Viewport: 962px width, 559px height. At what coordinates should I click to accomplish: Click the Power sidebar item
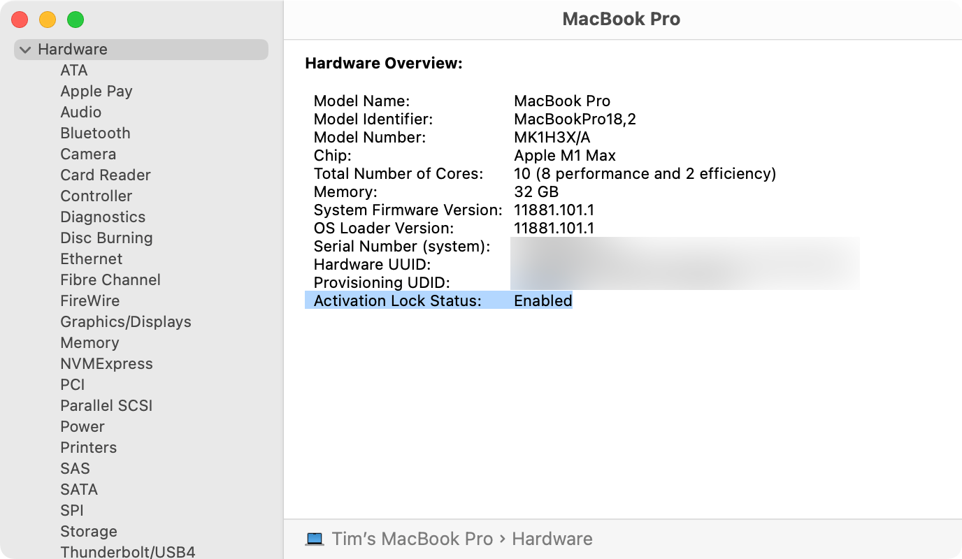82,426
